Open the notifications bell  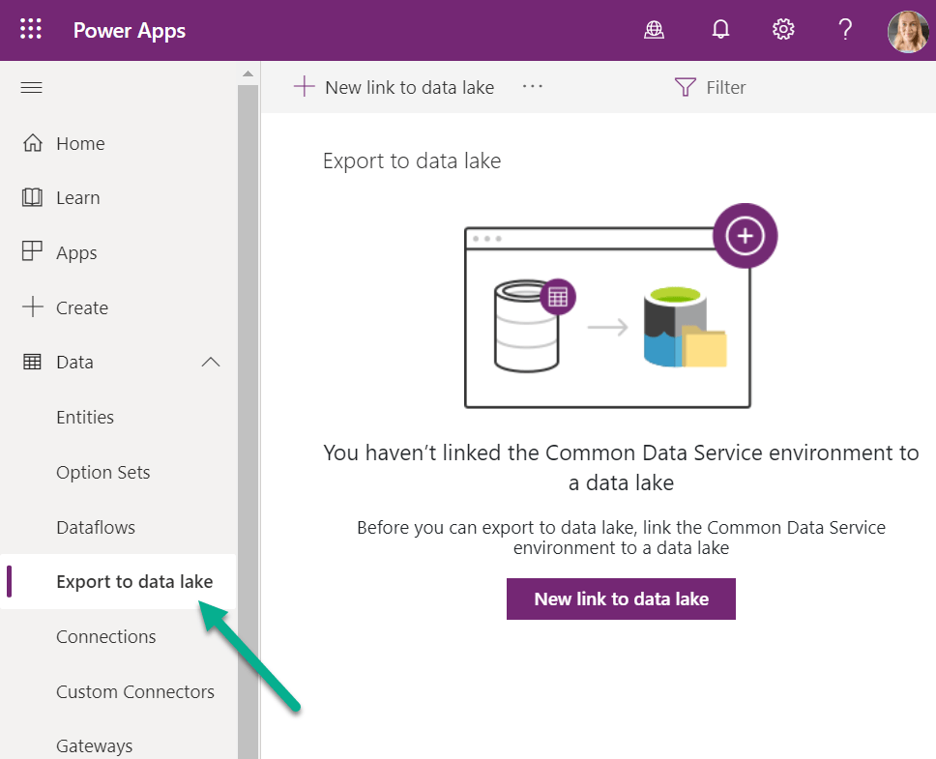point(720,30)
